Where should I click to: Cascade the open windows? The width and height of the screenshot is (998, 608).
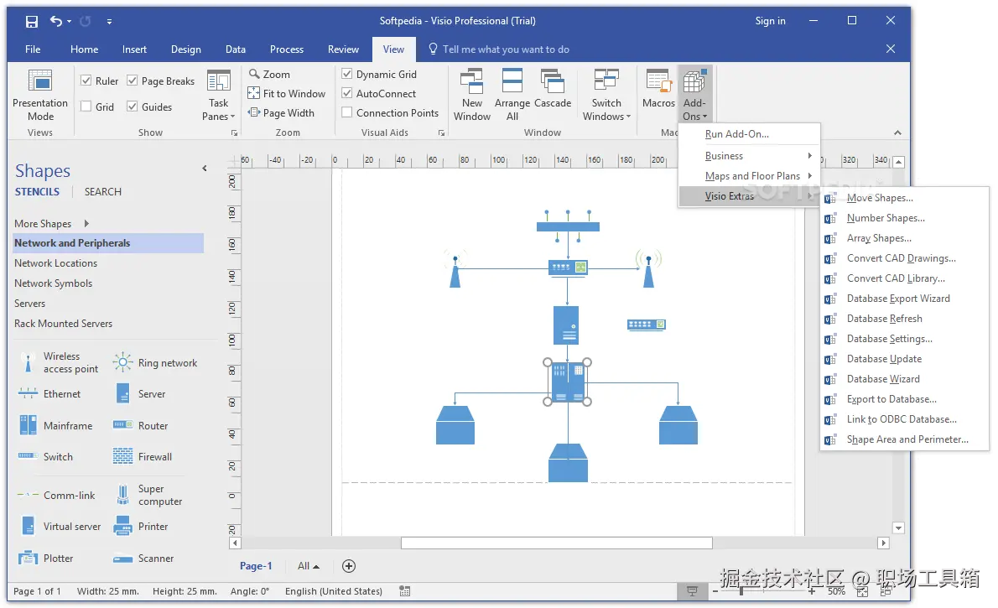point(553,89)
